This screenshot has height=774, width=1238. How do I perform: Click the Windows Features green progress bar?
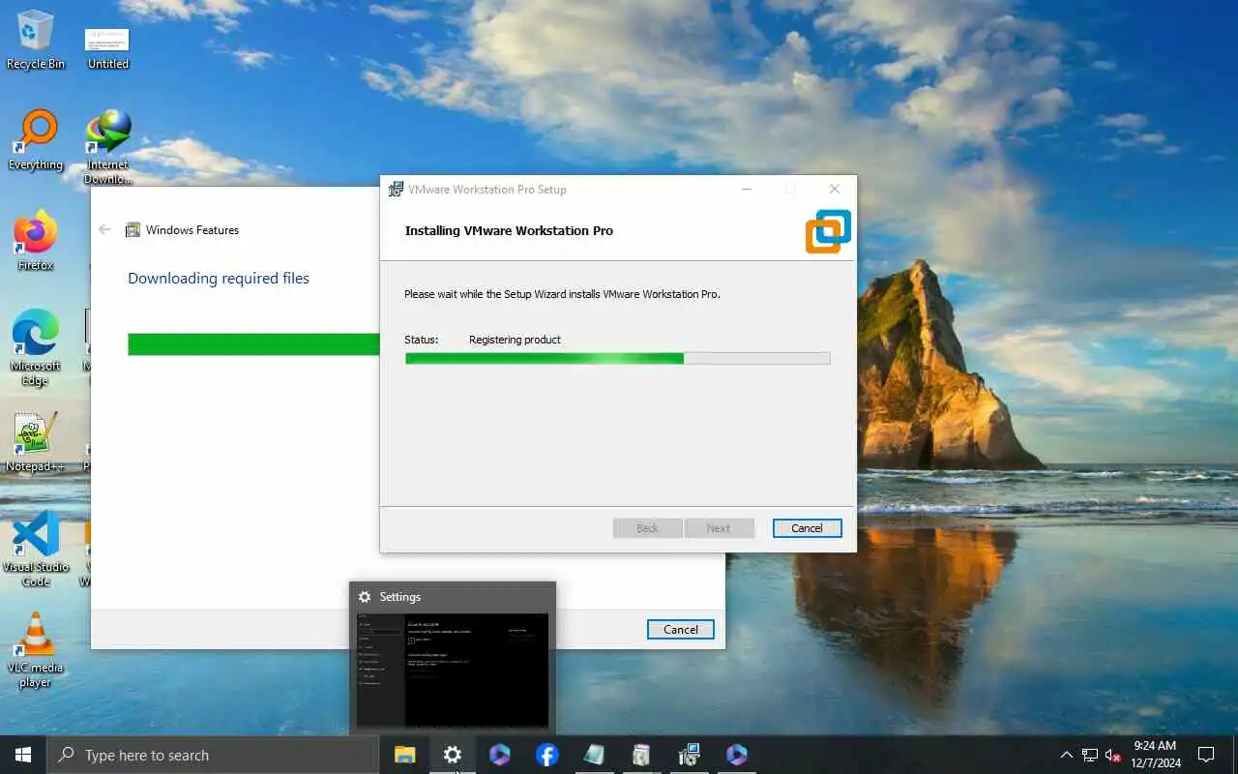tap(253, 344)
